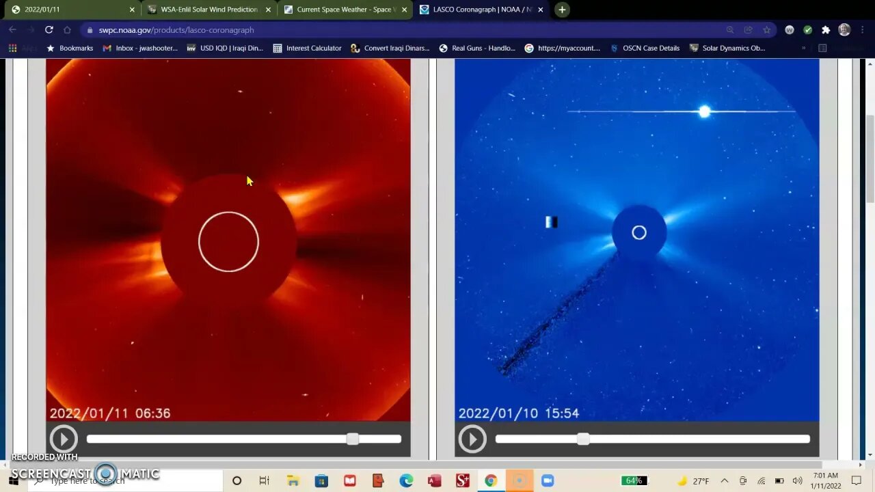Click the red coronagraph timeline slider handle

(352, 439)
